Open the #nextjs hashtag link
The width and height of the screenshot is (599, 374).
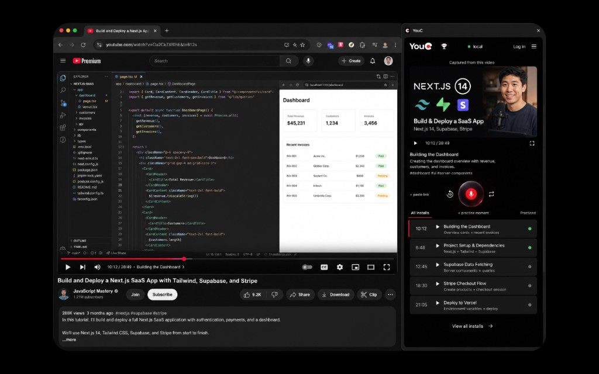pyautogui.click(x=122, y=313)
